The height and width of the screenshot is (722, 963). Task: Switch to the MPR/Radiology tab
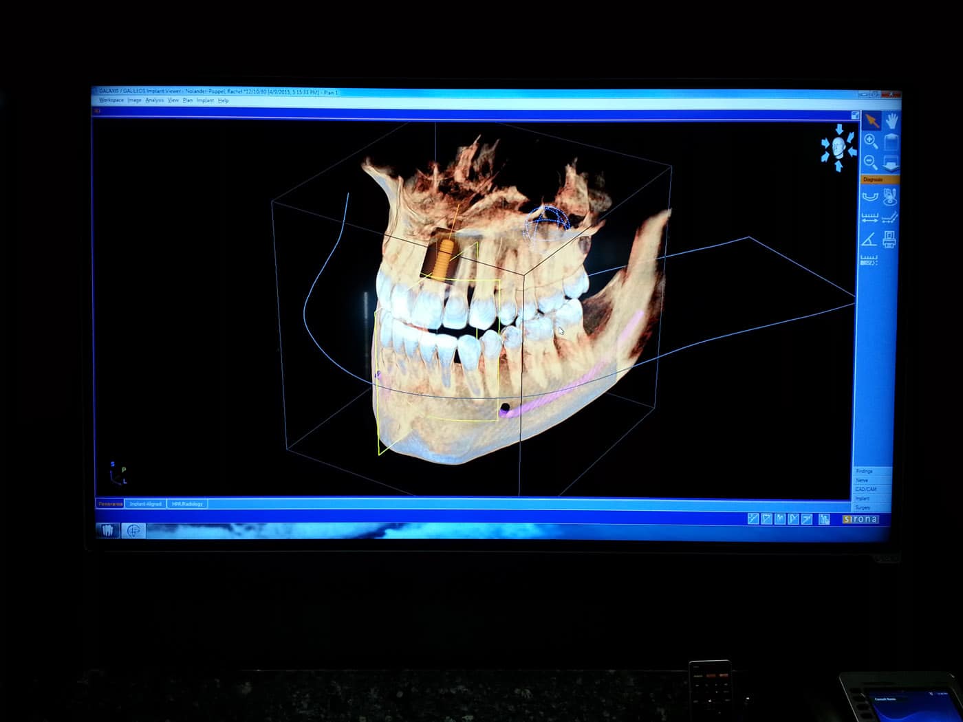coord(187,504)
